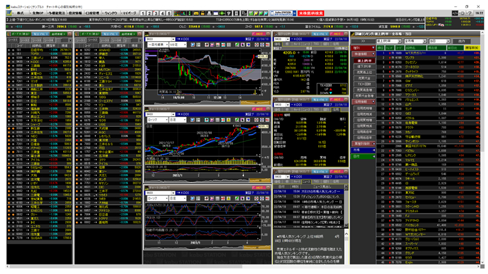Select 板 tab in the top quote panel
The height and width of the screenshot is (274, 488).
[x=287, y=44]
